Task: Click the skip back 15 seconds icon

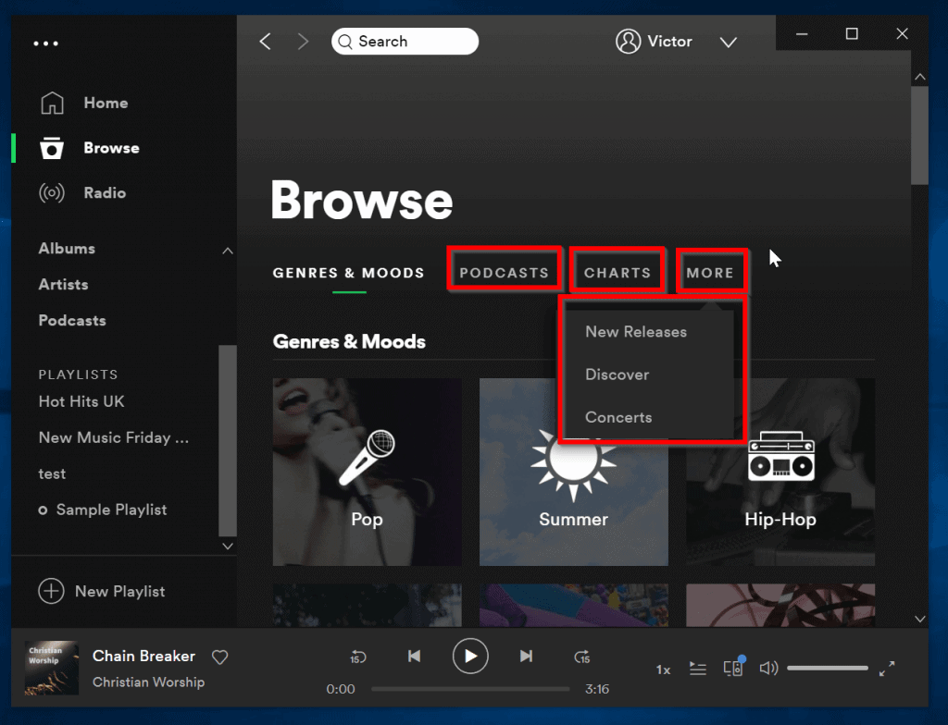Action: pyautogui.click(x=358, y=656)
